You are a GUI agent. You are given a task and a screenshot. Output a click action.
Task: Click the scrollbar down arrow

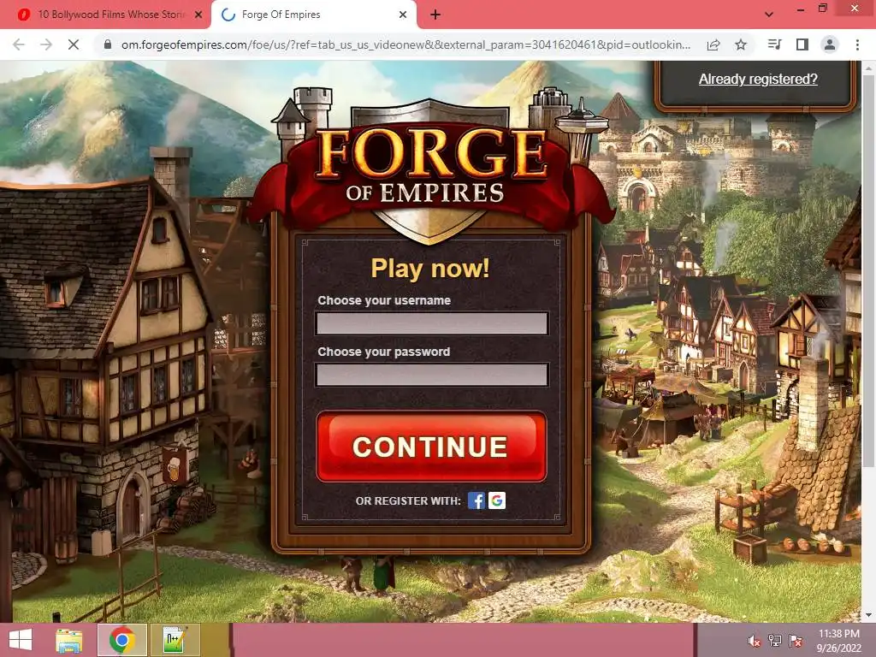869,616
